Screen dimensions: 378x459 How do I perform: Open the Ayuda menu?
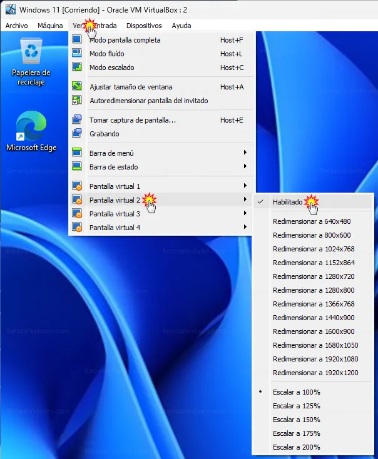pos(181,26)
